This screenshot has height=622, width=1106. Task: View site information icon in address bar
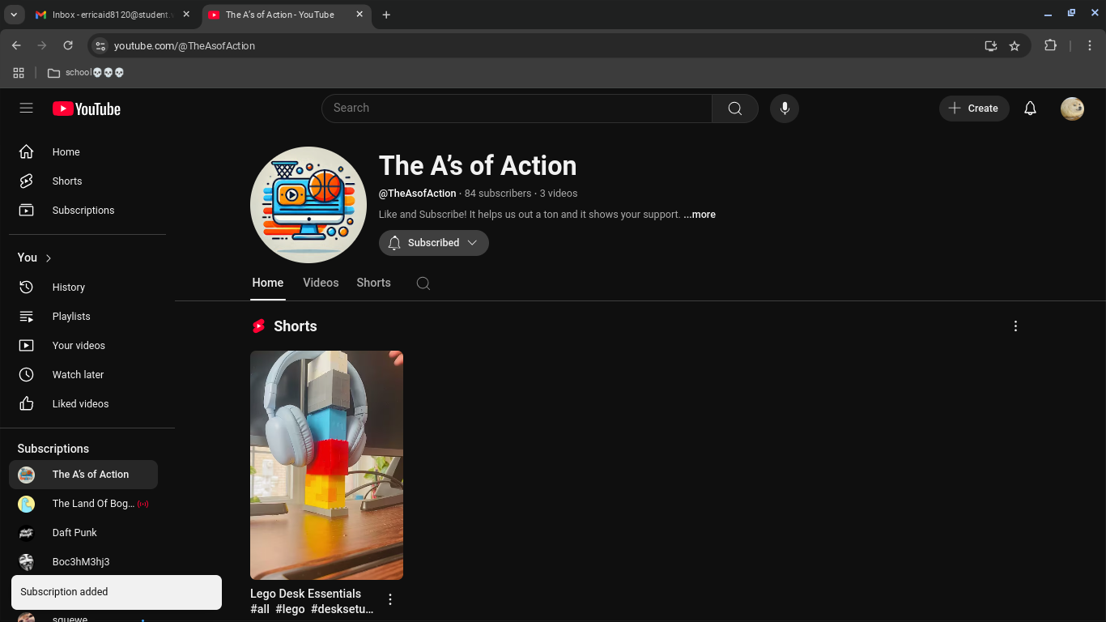click(99, 46)
